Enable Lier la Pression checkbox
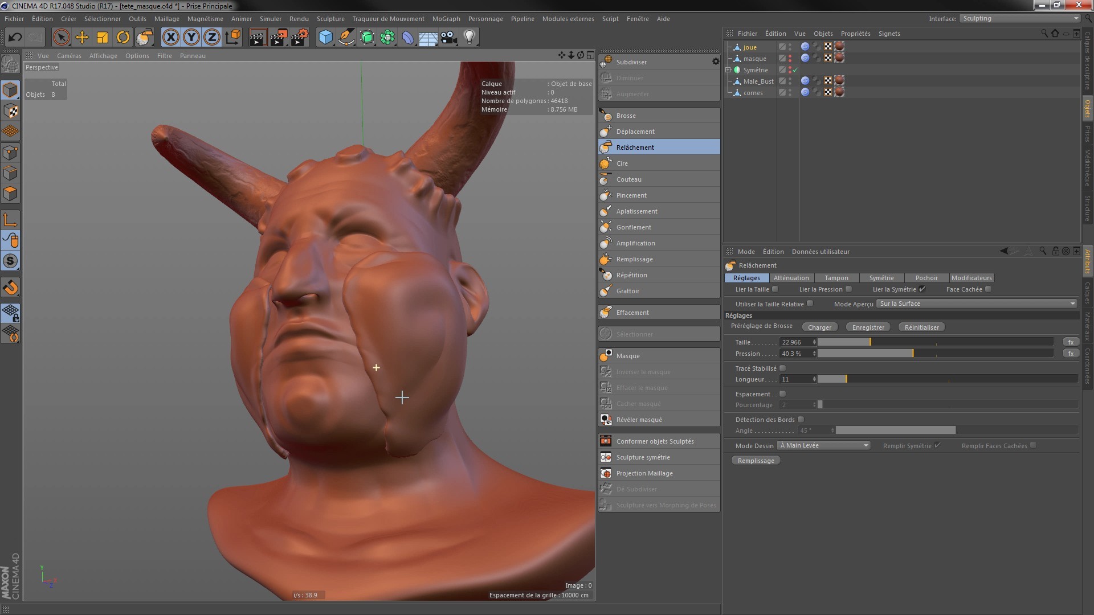 click(848, 289)
